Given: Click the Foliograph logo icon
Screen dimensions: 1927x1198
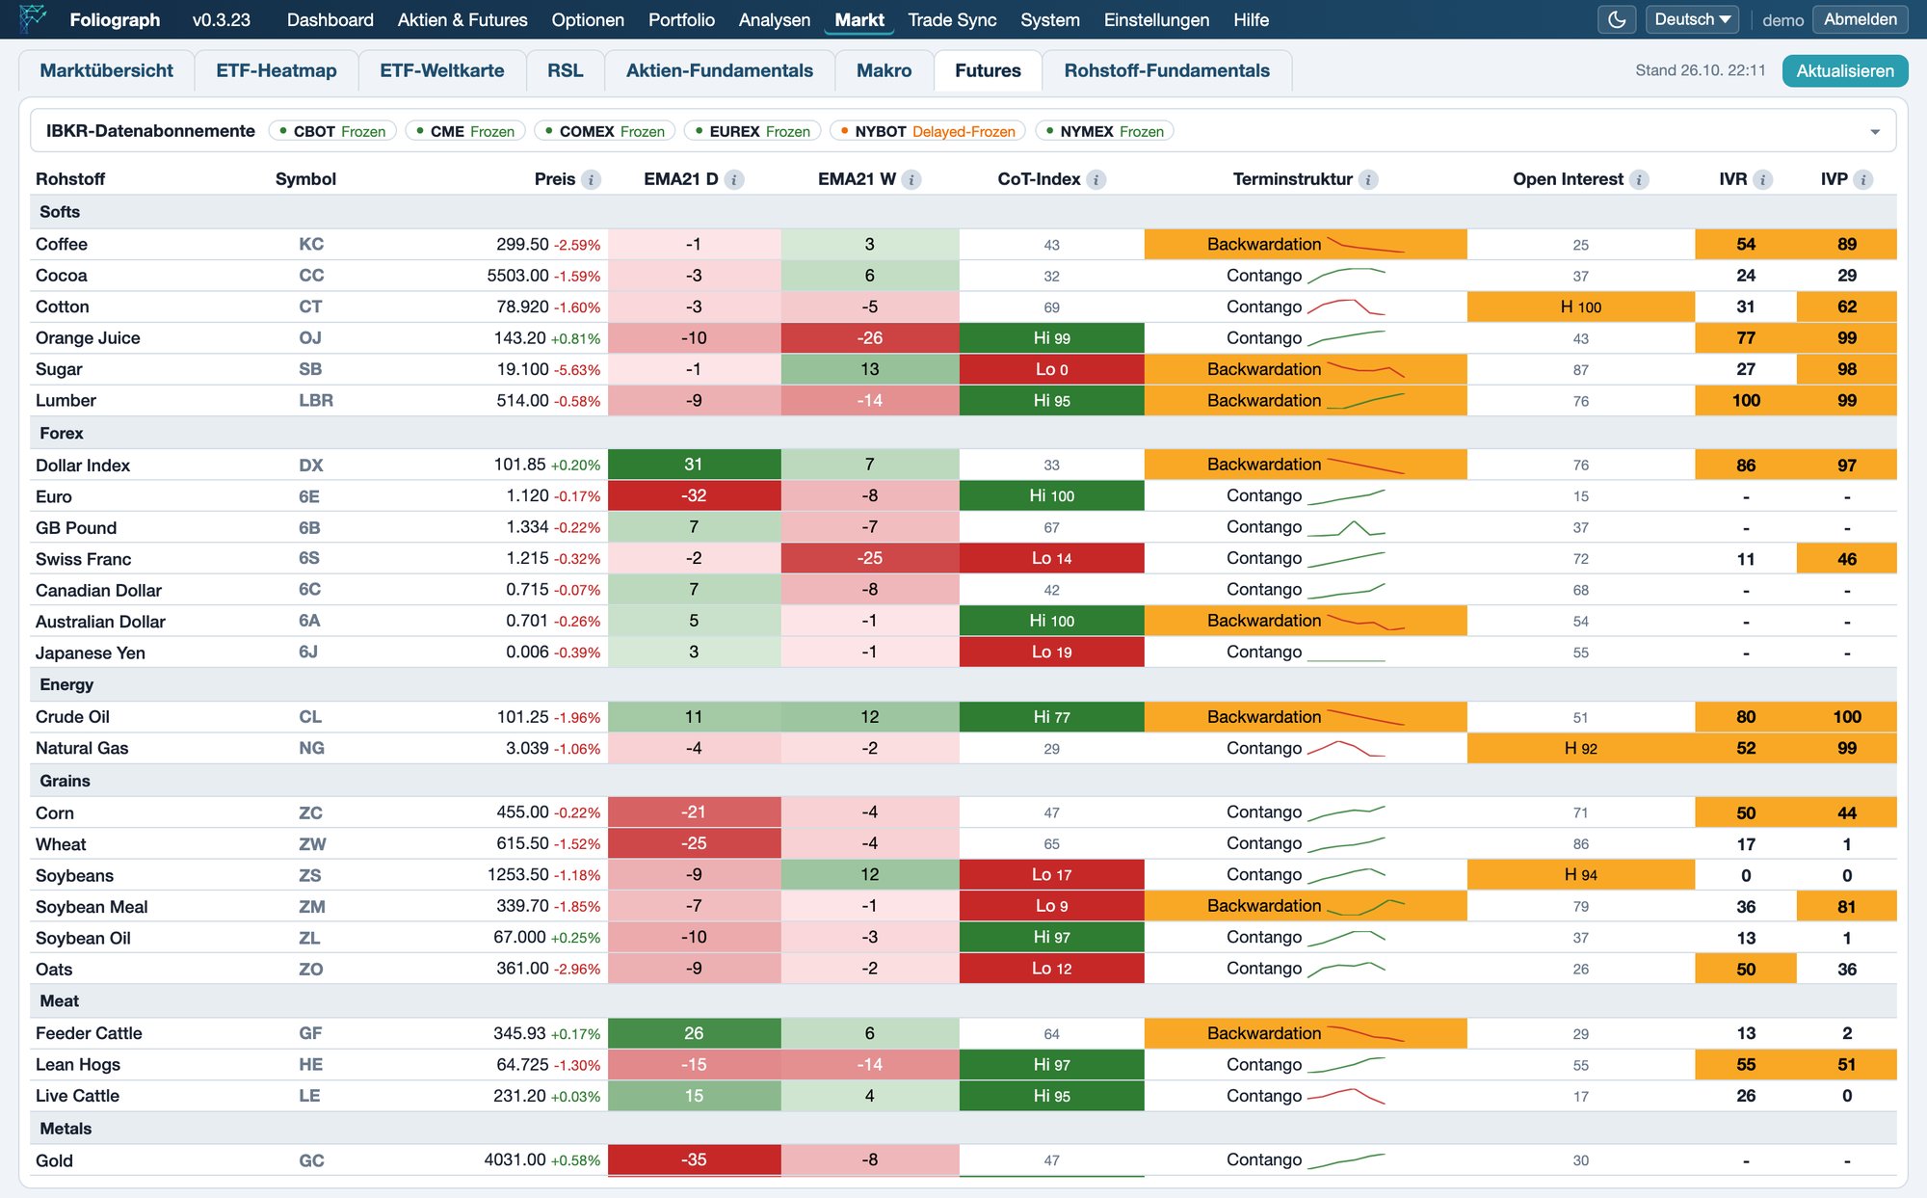Looking at the screenshot, I should (33, 19).
